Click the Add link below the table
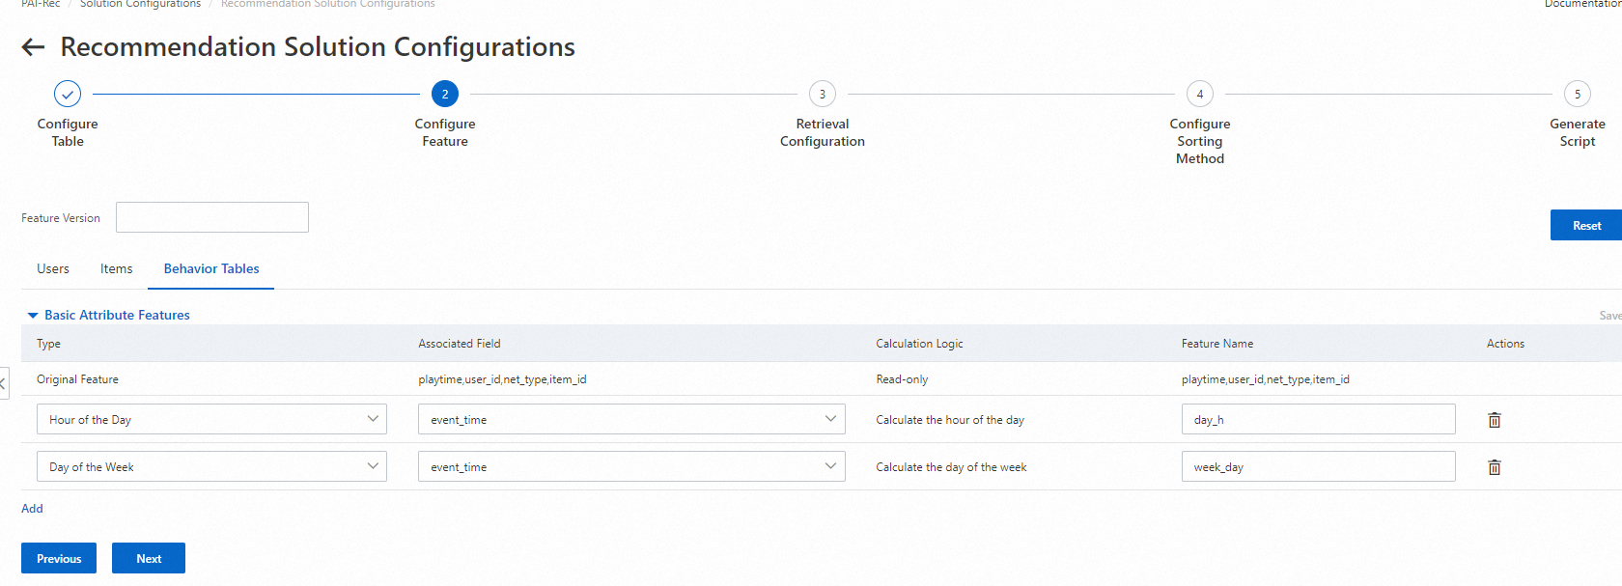This screenshot has width=1622, height=586. (x=32, y=509)
